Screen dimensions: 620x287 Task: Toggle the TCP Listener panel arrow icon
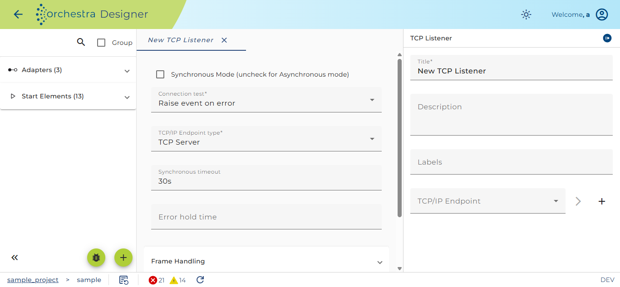click(x=607, y=38)
